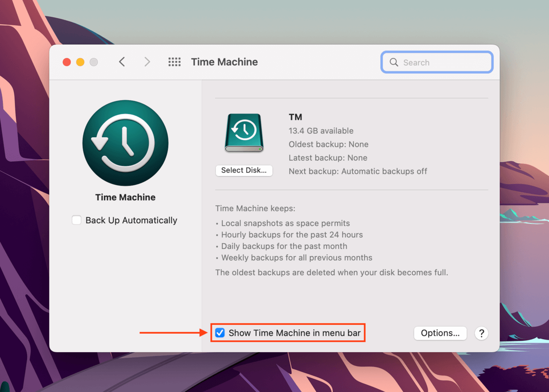
Task: Click the TM disk name
Action: pyautogui.click(x=296, y=117)
